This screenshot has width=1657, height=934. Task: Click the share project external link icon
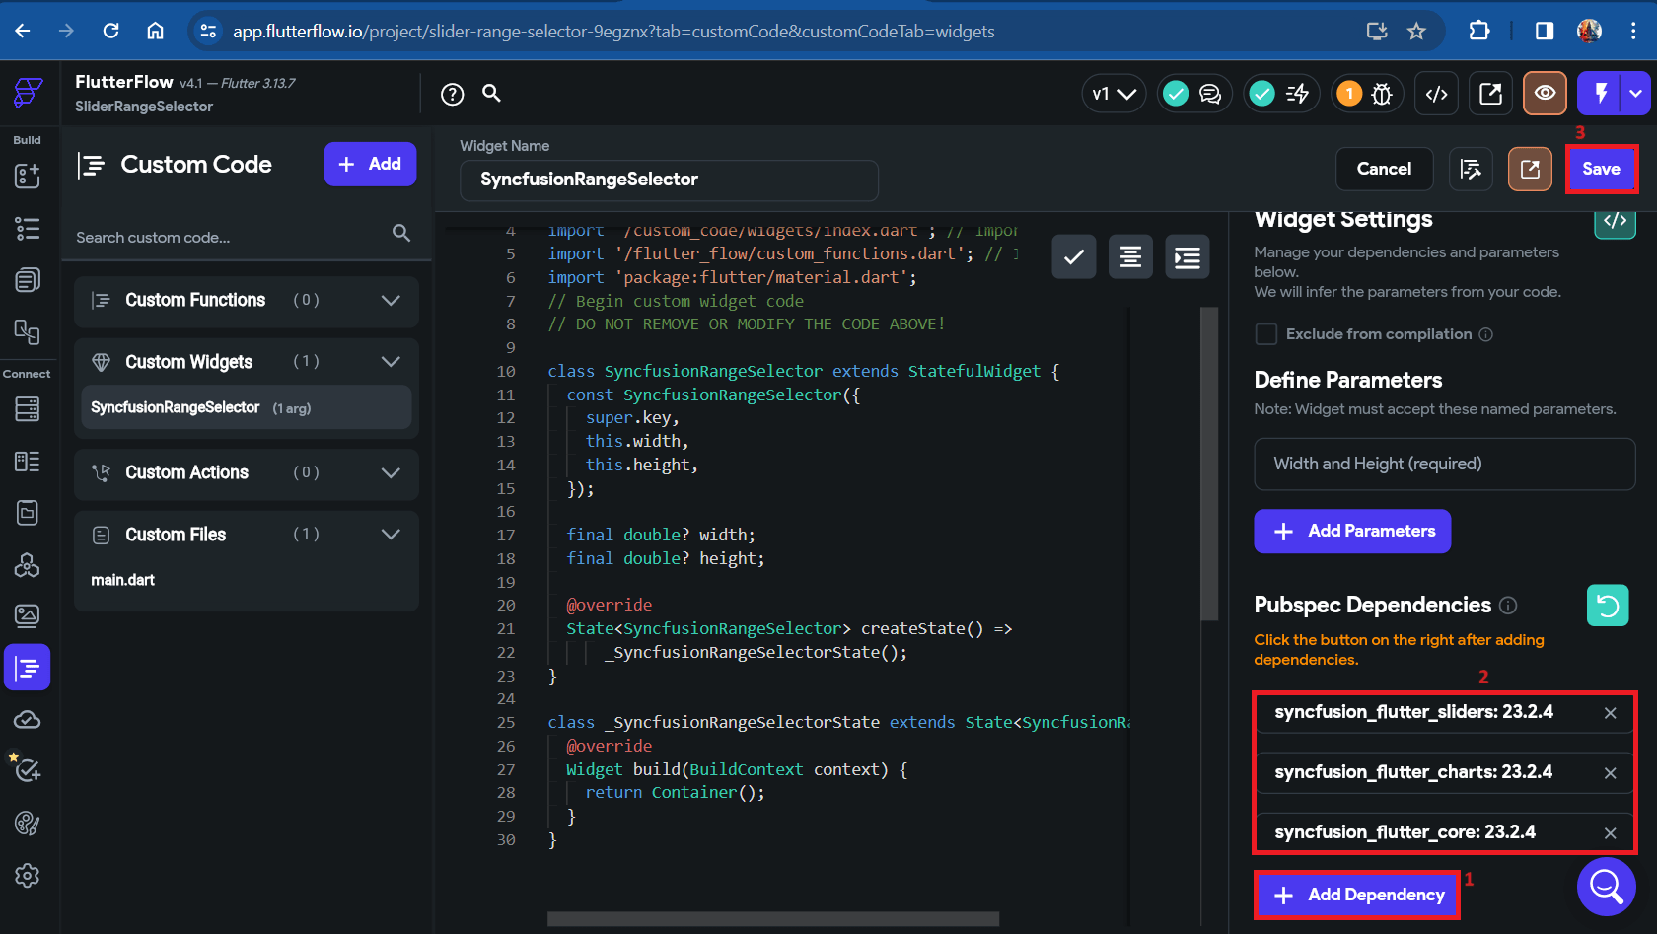point(1491,94)
